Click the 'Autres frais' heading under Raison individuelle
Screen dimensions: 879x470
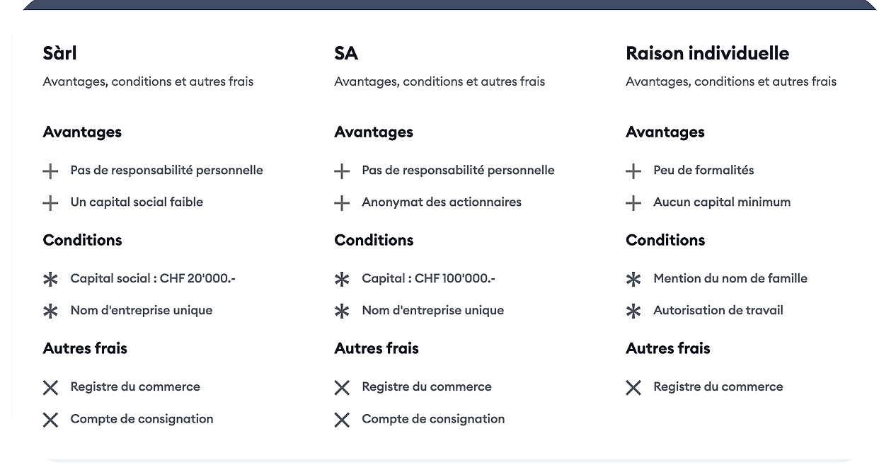click(667, 348)
